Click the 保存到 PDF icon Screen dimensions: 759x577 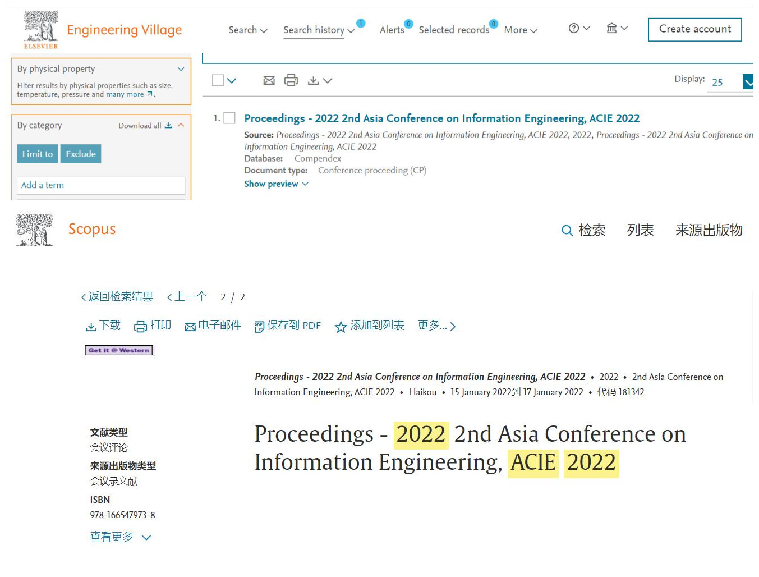[259, 327]
